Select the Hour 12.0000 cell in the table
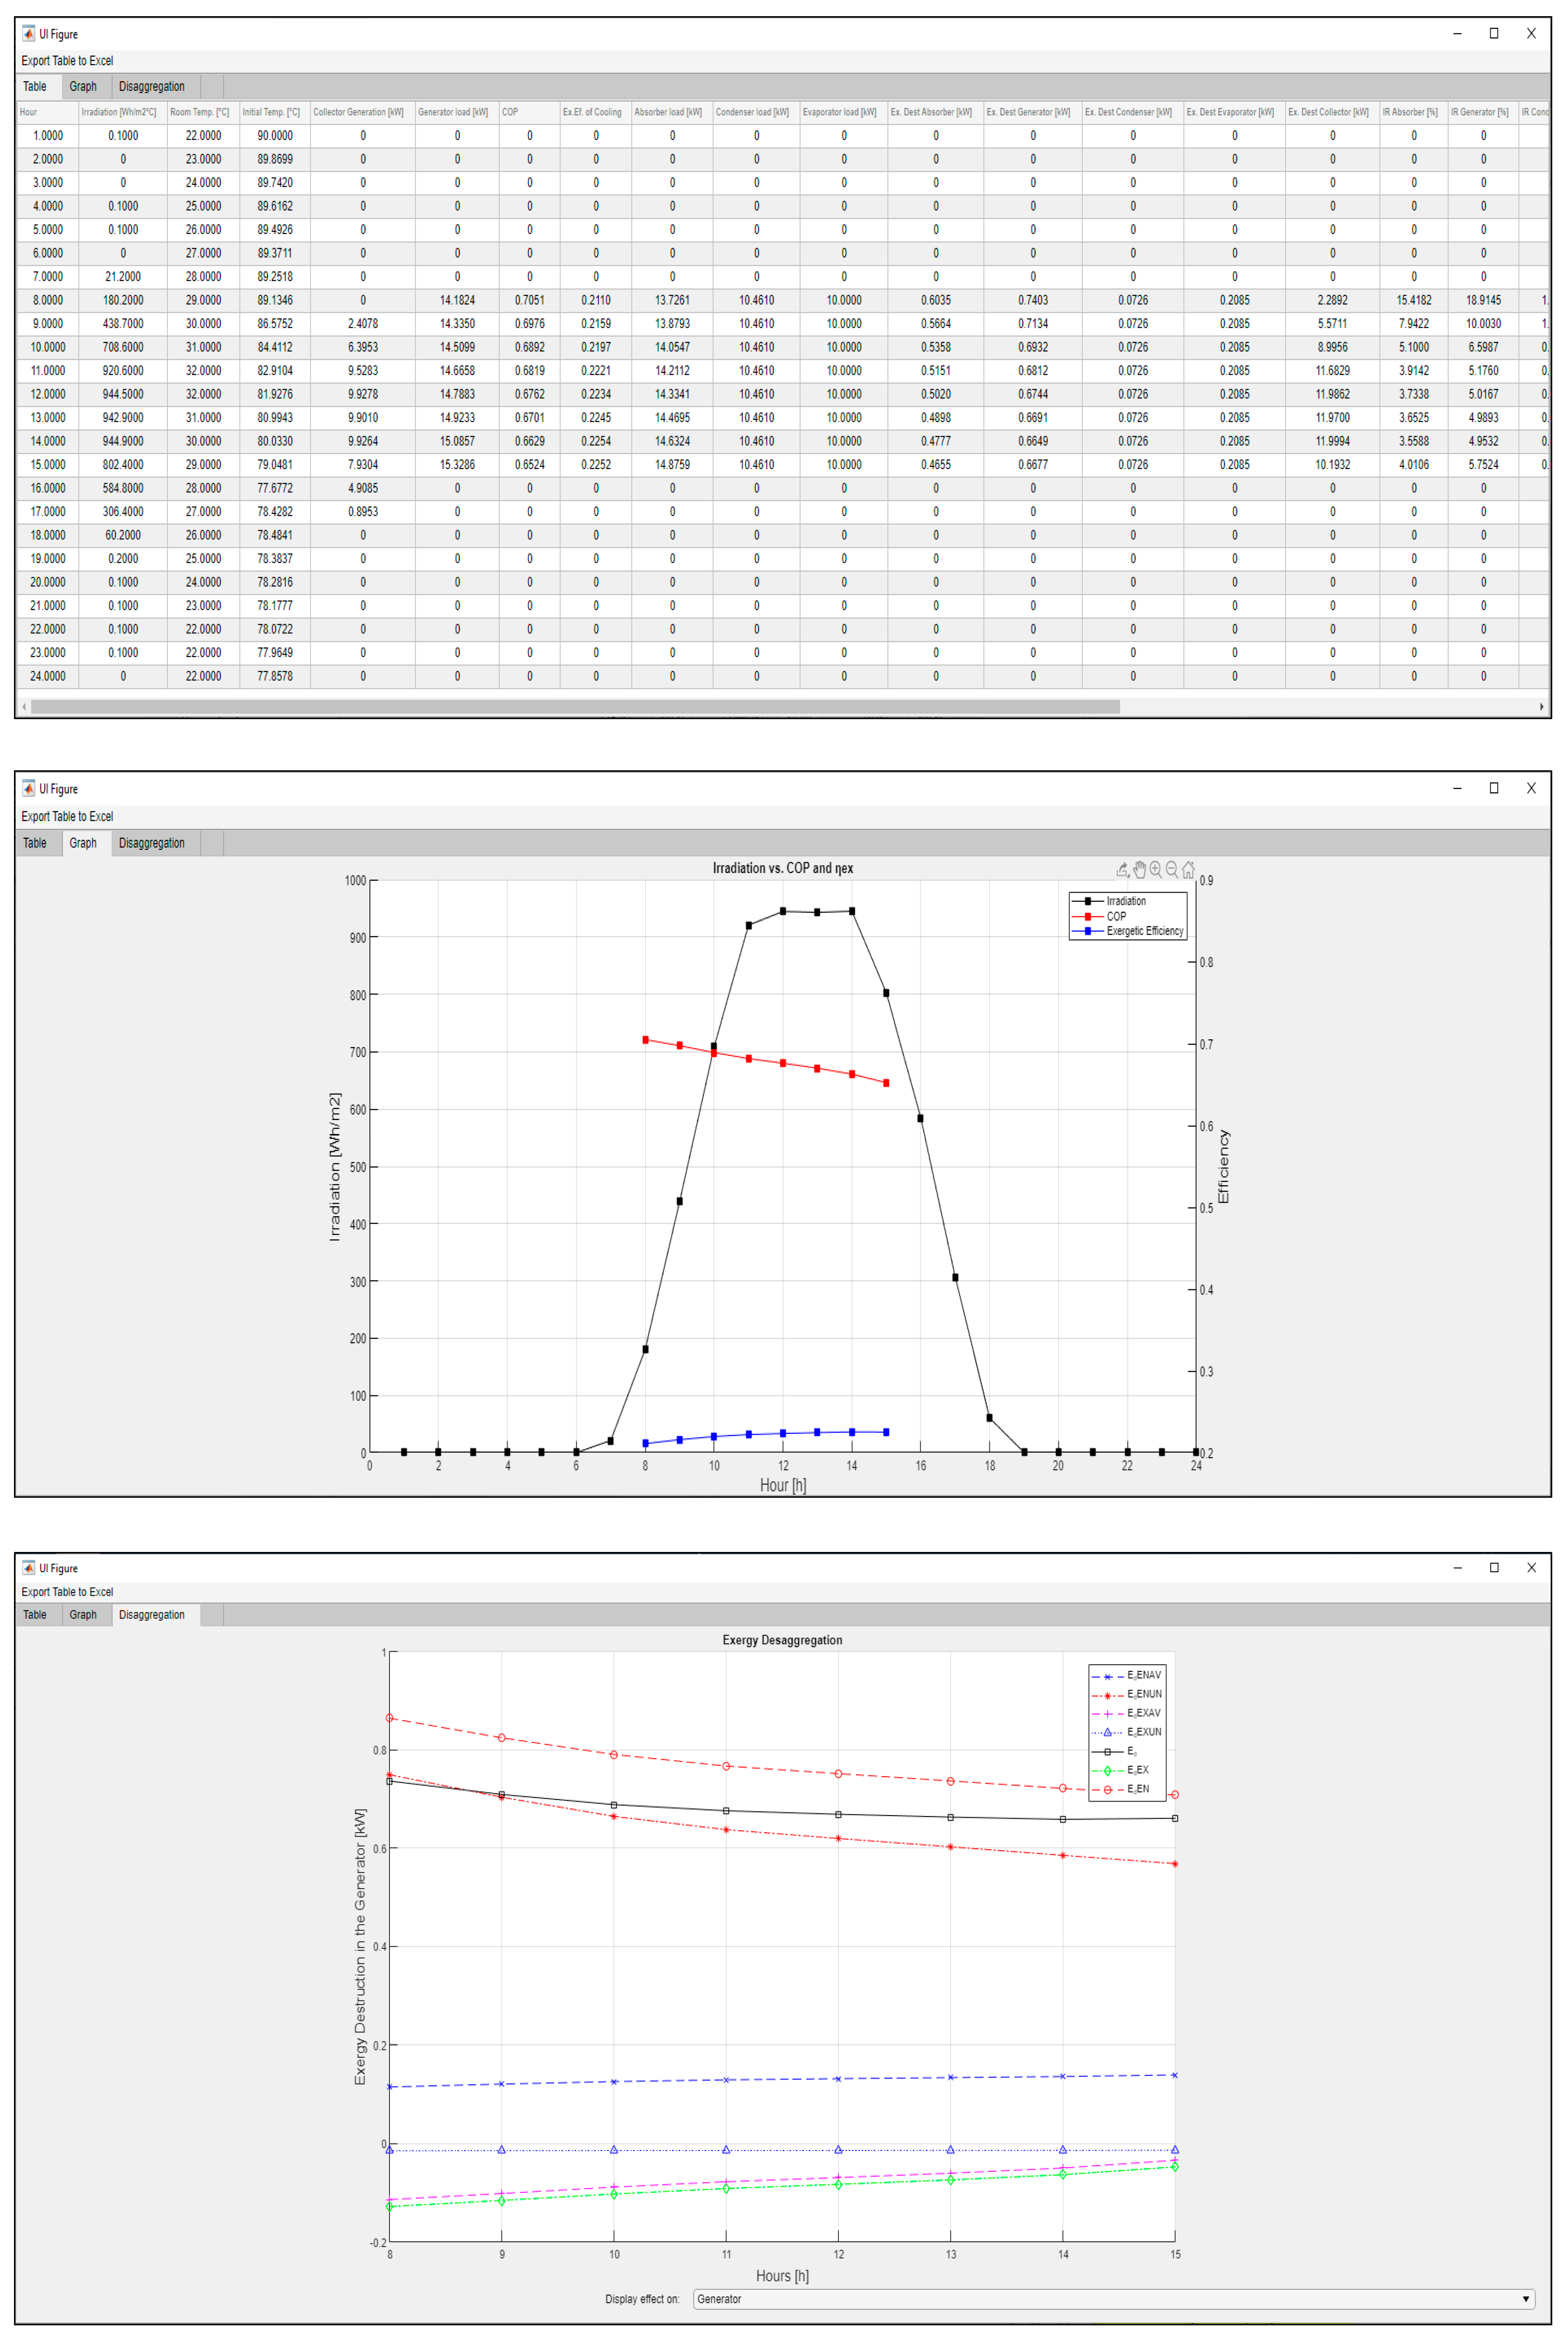Screen dimensions: 1568x2338 47,394
